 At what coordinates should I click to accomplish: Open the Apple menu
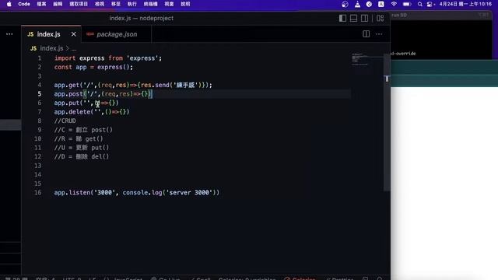pyautogui.click(x=9, y=4)
